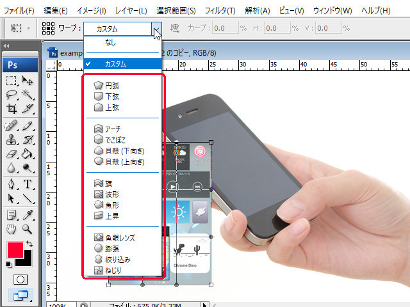This screenshot has height=307, width=410.
Task: Select the Line tool
Action: tap(28, 198)
